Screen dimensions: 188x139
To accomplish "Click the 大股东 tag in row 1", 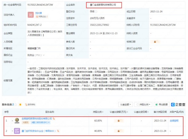I will pyautogui.click(x=26, y=122).
